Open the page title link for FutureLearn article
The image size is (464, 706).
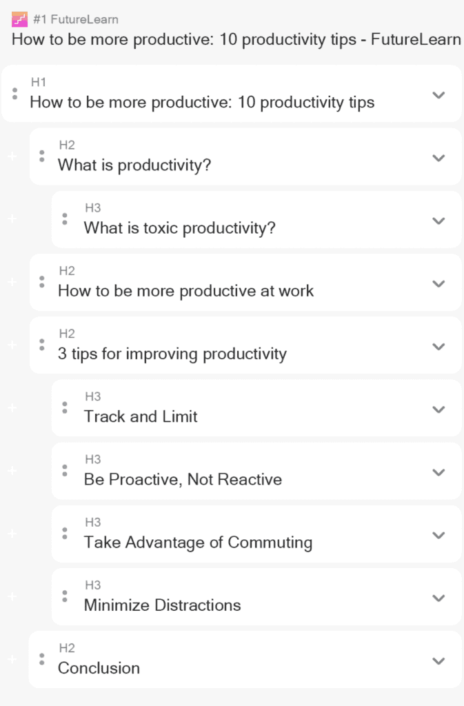click(x=236, y=39)
